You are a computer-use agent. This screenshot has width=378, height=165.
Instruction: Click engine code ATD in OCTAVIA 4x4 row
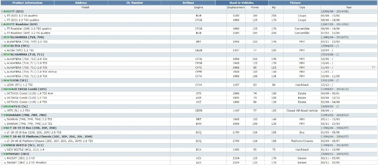point(198,93)
